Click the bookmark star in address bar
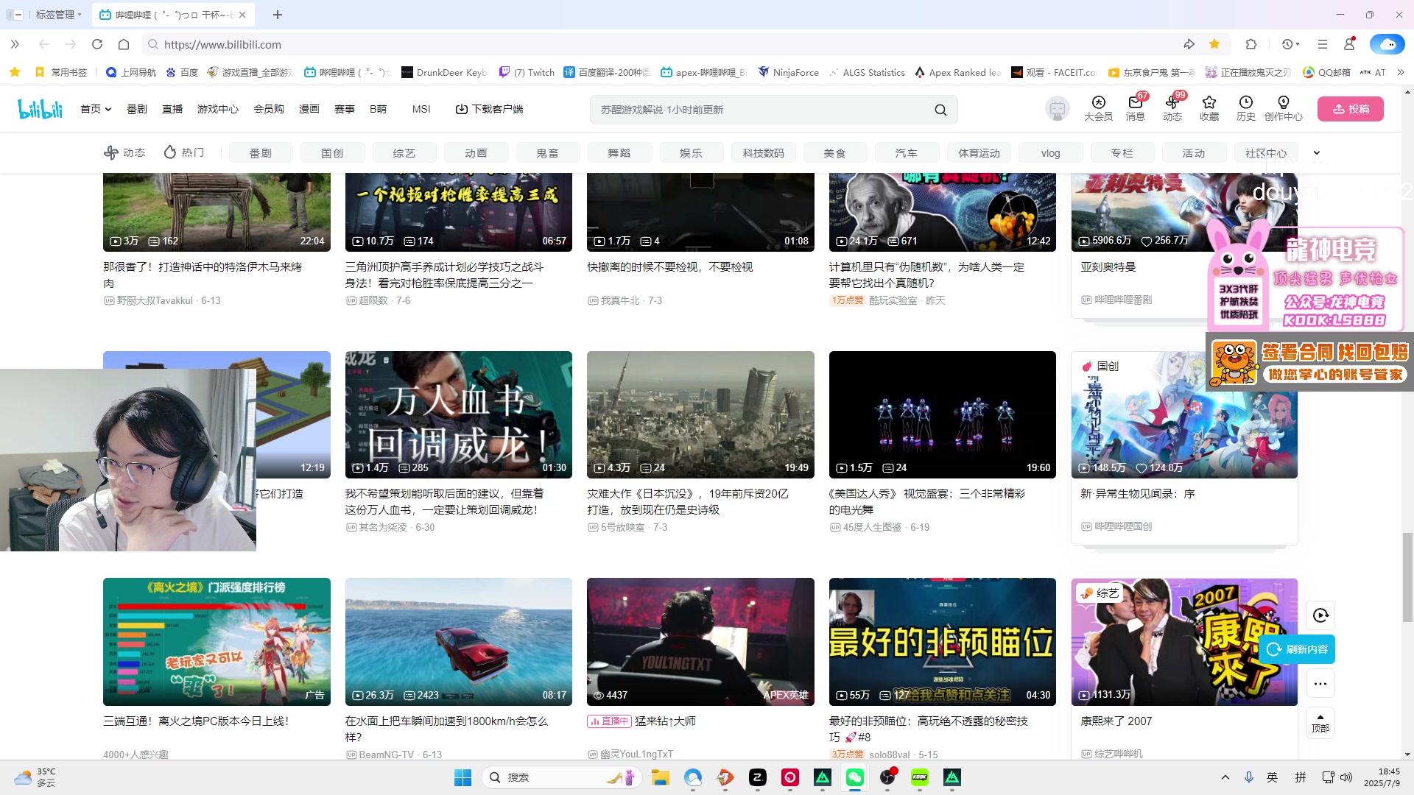 (x=1214, y=44)
